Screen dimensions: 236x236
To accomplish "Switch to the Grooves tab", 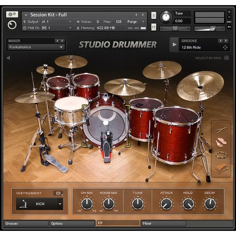I will click(26, 223).
